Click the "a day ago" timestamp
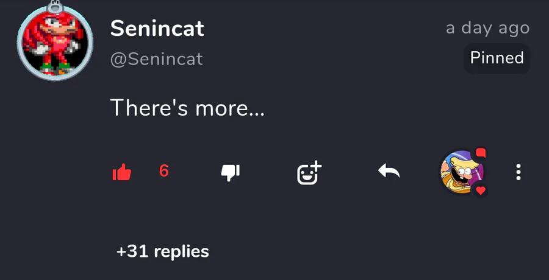Image resolution: width=549 pixels, height=280 pixels. coord(487,27)
